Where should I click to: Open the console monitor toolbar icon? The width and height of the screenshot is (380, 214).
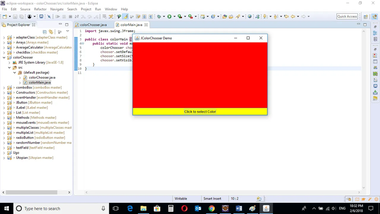click(41, 17)
